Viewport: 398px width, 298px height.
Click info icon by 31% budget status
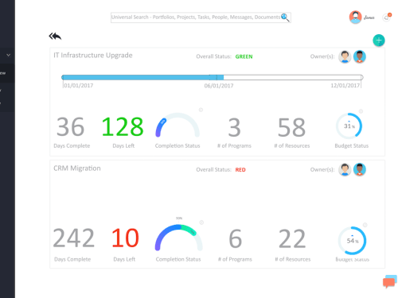click(x=361, y=111)
